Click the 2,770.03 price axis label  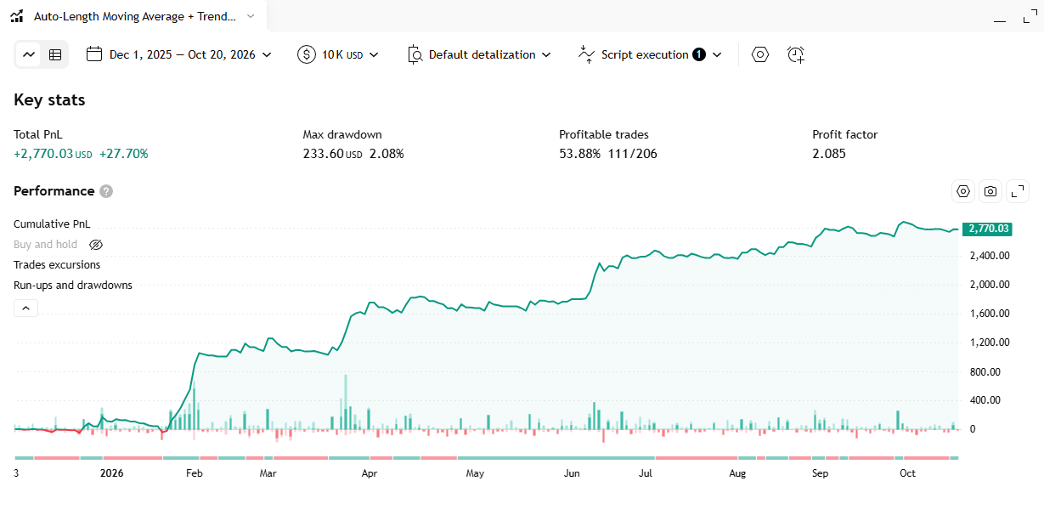coord(987,229)
